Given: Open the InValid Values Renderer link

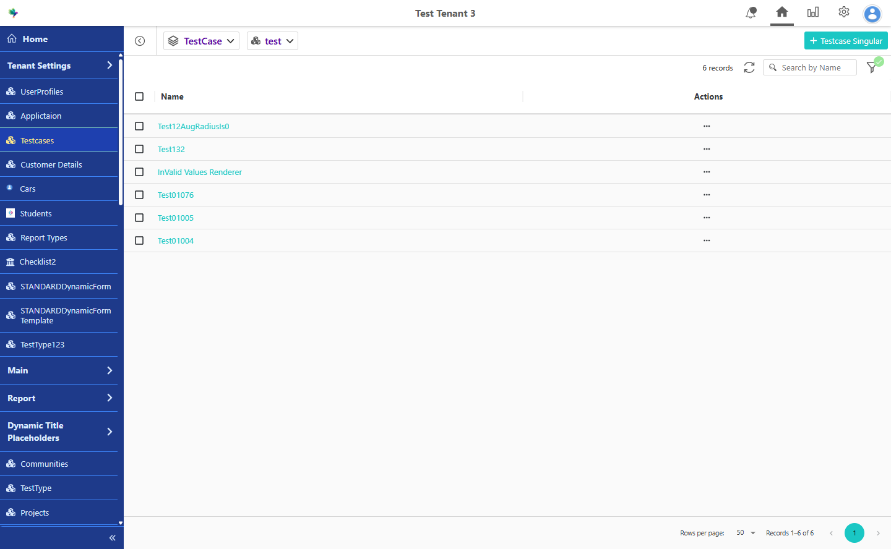Looking at the screenshot, I should (199, 172).
